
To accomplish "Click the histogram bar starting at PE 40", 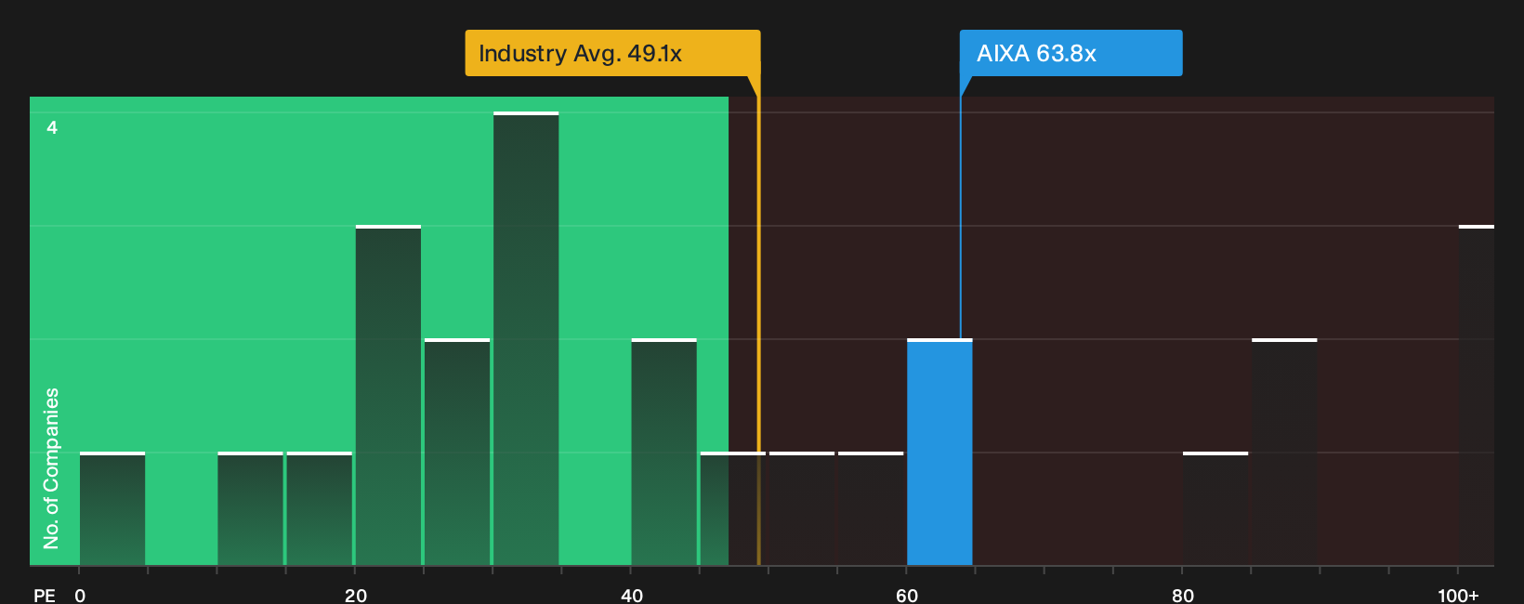I will point(663,453).
